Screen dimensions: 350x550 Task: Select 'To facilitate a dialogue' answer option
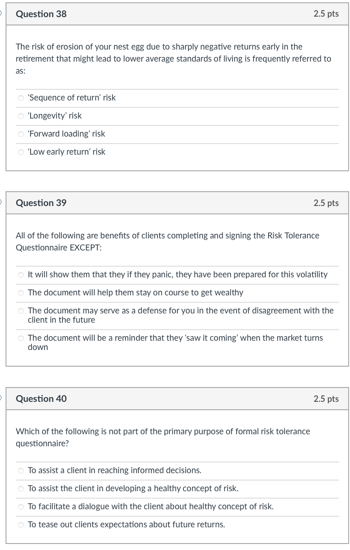(x=20, y=506)
